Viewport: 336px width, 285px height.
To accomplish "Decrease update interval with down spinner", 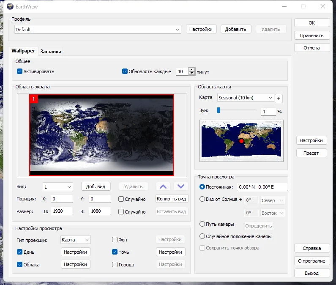I will [192, 73].
